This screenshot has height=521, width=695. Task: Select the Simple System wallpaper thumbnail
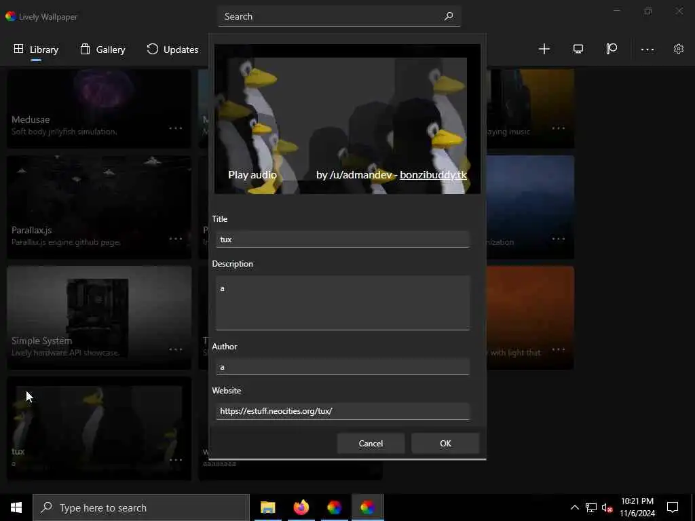[99, 317]
